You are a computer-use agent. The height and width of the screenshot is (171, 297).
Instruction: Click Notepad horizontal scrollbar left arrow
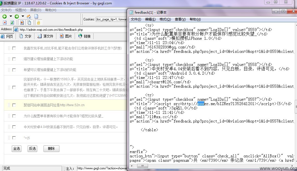pos(132,166)
